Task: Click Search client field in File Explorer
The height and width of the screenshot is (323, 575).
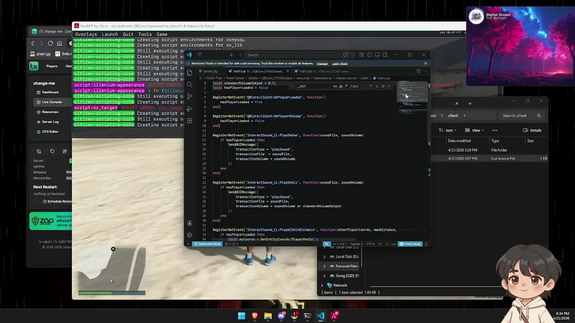Action: 521,115
